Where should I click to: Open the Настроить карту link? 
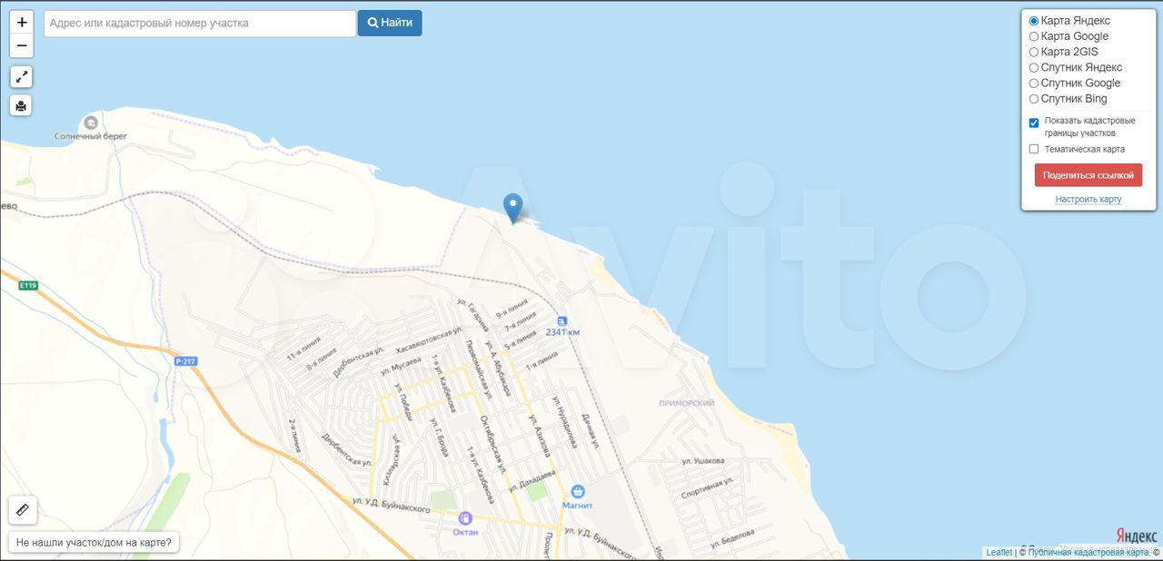(1088, 199)
